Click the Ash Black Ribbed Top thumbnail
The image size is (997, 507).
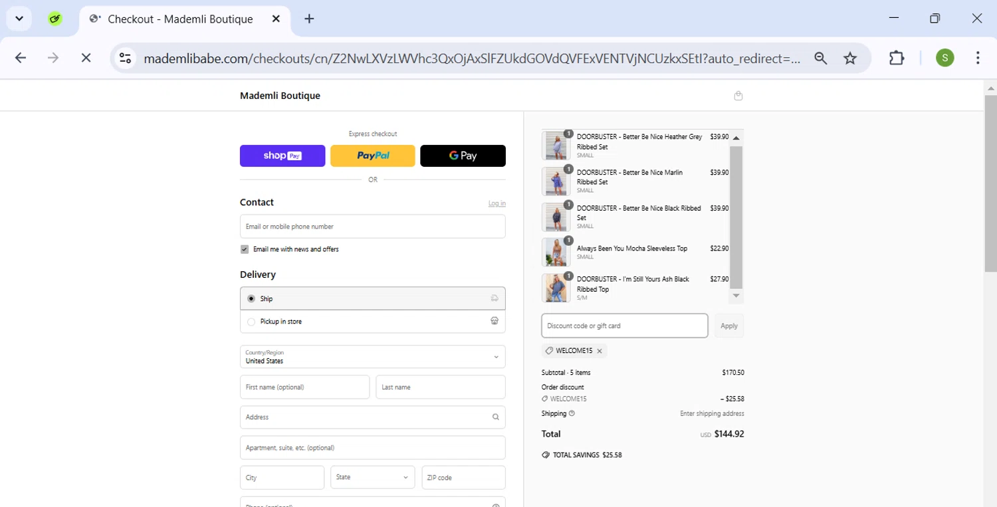point(556,288)
